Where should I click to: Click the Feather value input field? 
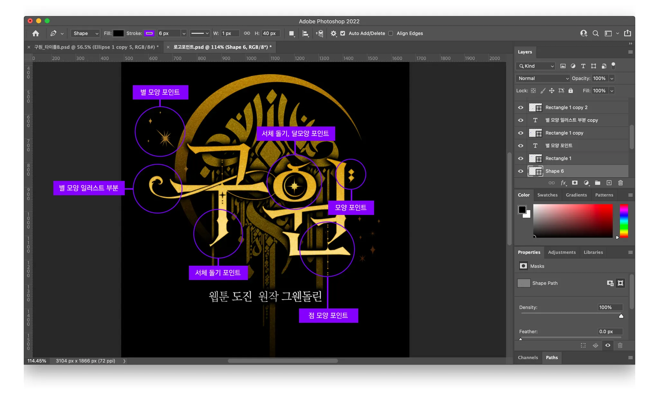(609, 331)
